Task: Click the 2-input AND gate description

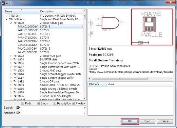Action: click(50, 71)
